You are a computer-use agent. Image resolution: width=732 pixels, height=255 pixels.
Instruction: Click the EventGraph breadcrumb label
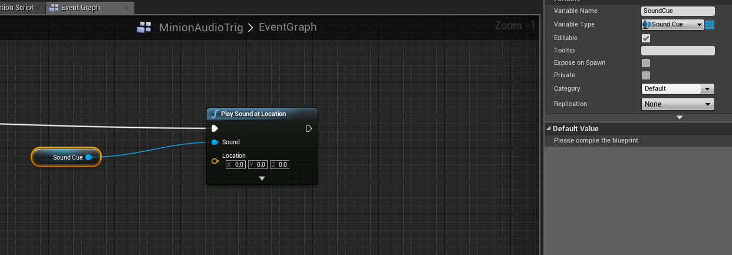[288, 27]
